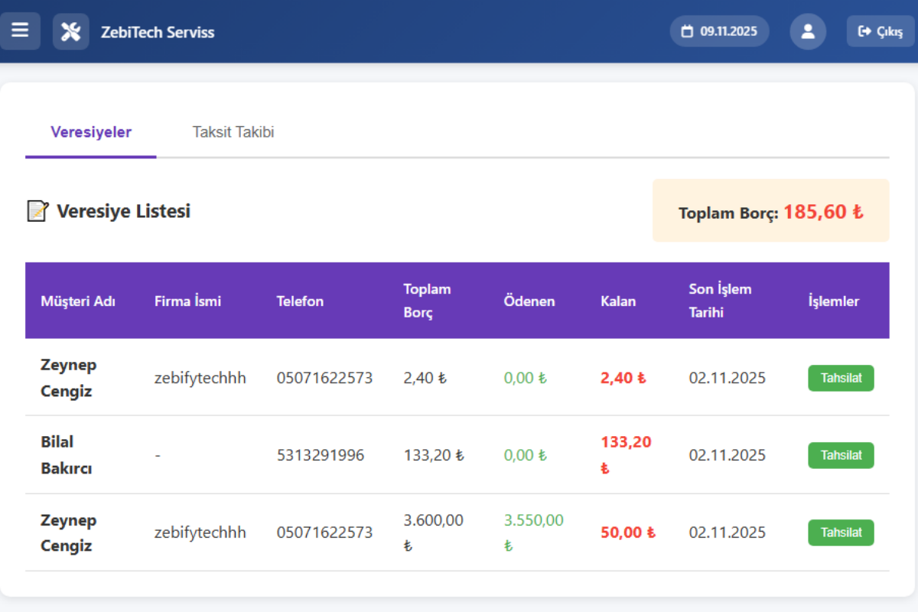Log out using the Çıkış button
The height and width of the screenshot is (612, 918).
coord(880,31)
